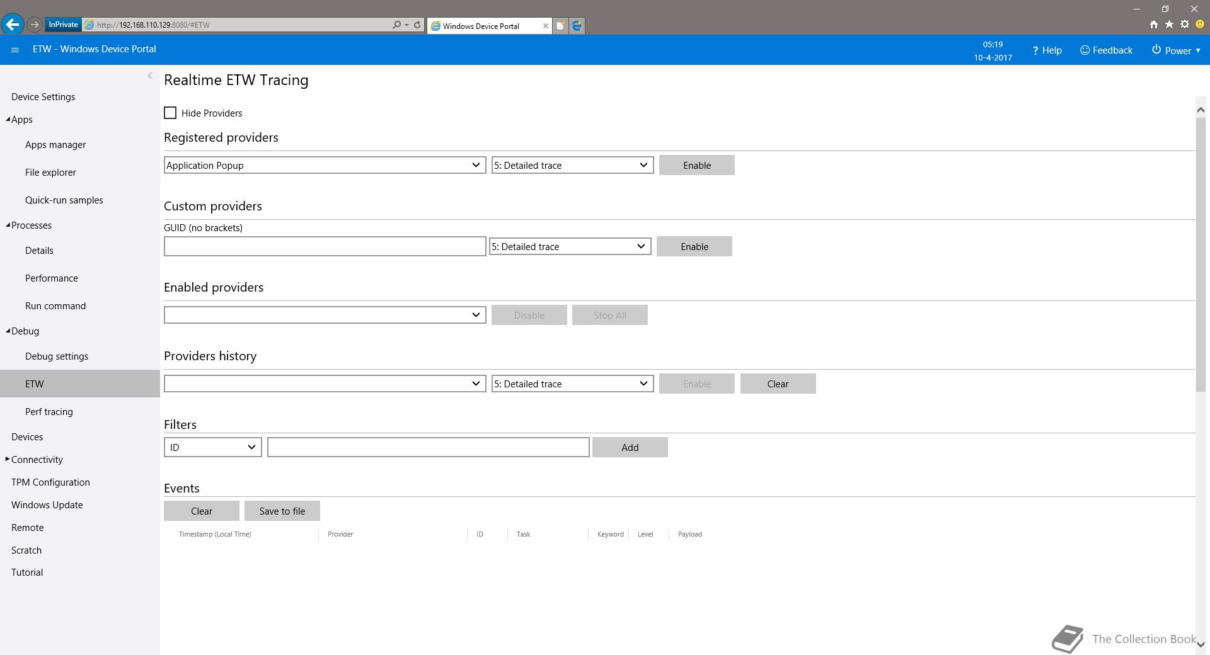The image size is (1210, 655).
Task: Collapse the sidebar with the chevron arrow
Action: coord(149,76)
